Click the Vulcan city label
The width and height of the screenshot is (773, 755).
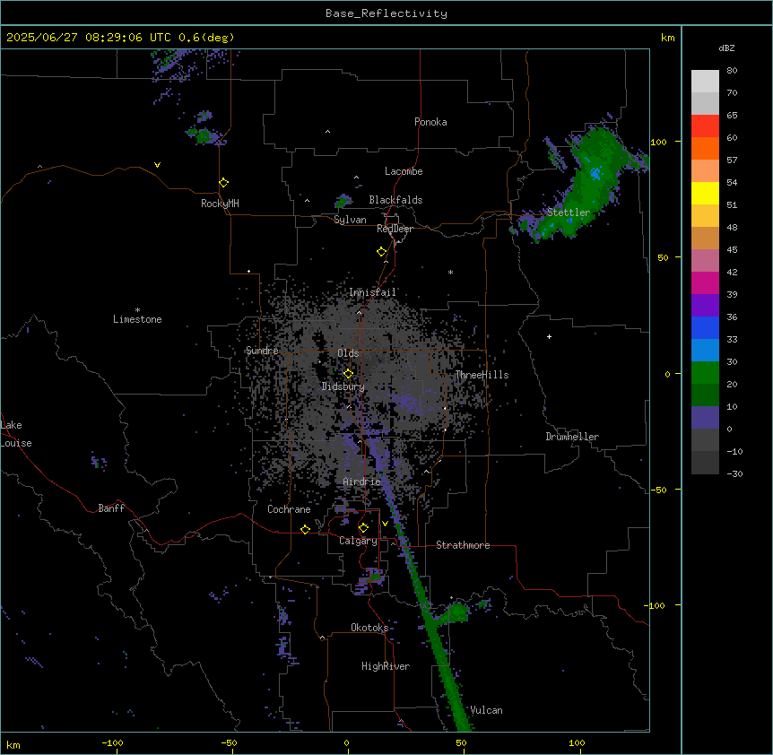pyautogui.click(x=487, y=710)
